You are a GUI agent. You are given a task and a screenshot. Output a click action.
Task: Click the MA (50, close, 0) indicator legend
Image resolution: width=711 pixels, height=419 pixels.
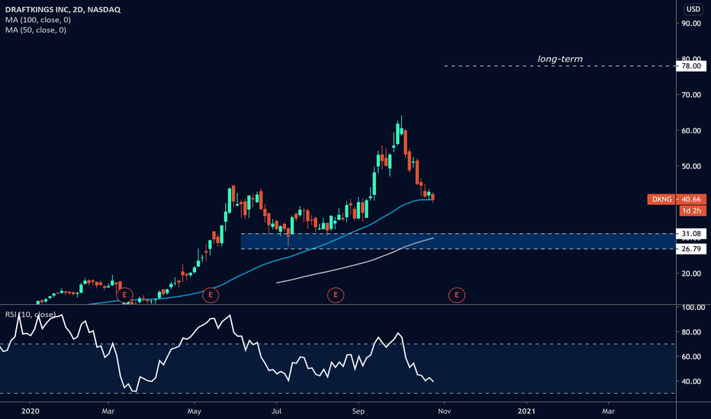click(x=36, y=30)
